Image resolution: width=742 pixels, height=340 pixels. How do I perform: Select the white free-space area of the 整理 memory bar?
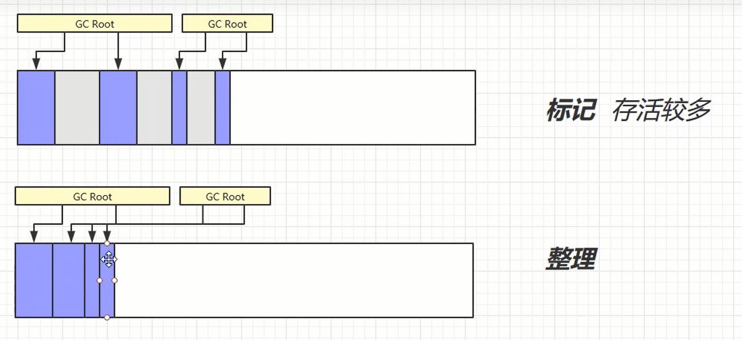(x=294, y=280)
